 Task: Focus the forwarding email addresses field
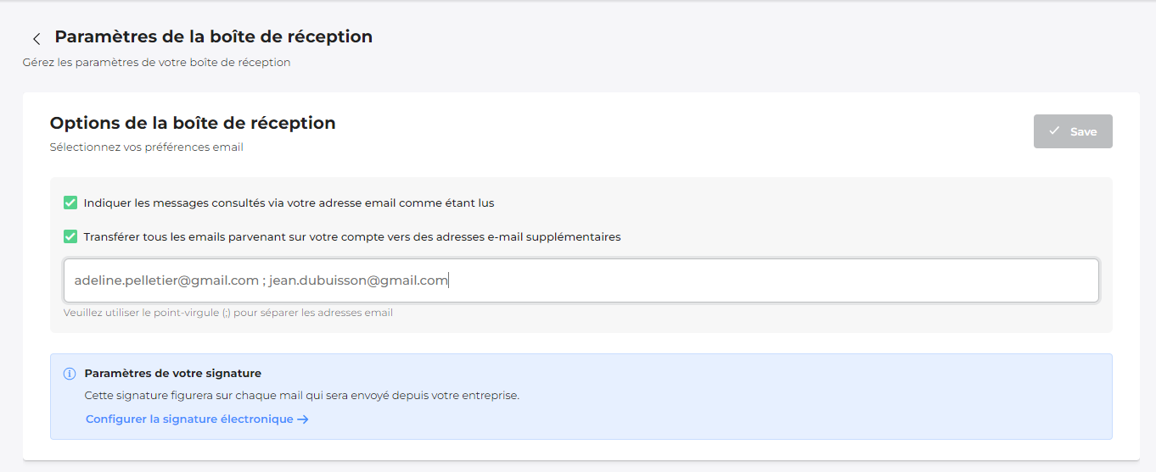[581, 280]
